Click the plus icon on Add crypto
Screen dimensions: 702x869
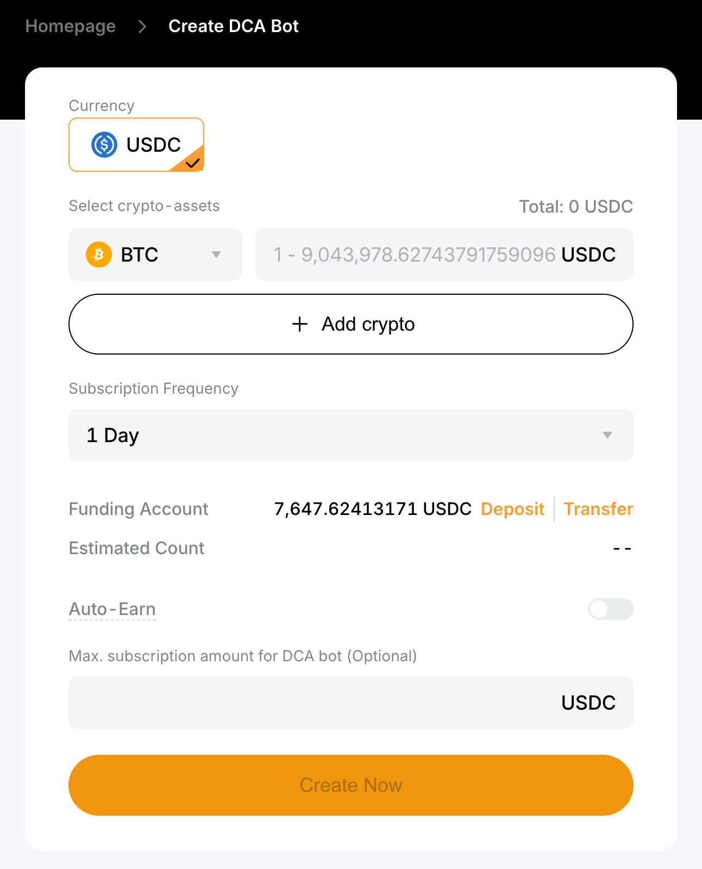pos(300,324)
